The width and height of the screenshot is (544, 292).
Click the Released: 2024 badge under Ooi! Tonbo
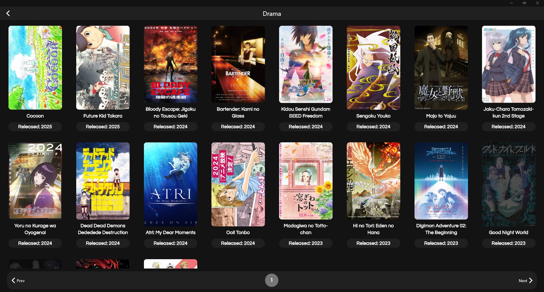click(x=238, y=243)
